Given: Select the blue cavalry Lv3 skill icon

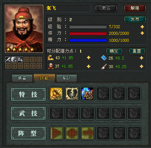Looking at the screenshot, I should pyautogui.click(x=87, y=94).
